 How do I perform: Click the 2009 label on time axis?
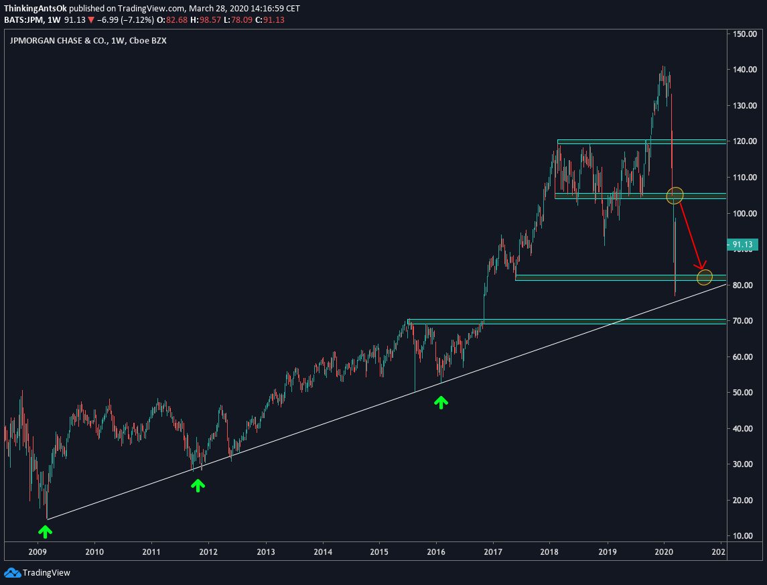[x=37, y=552]
